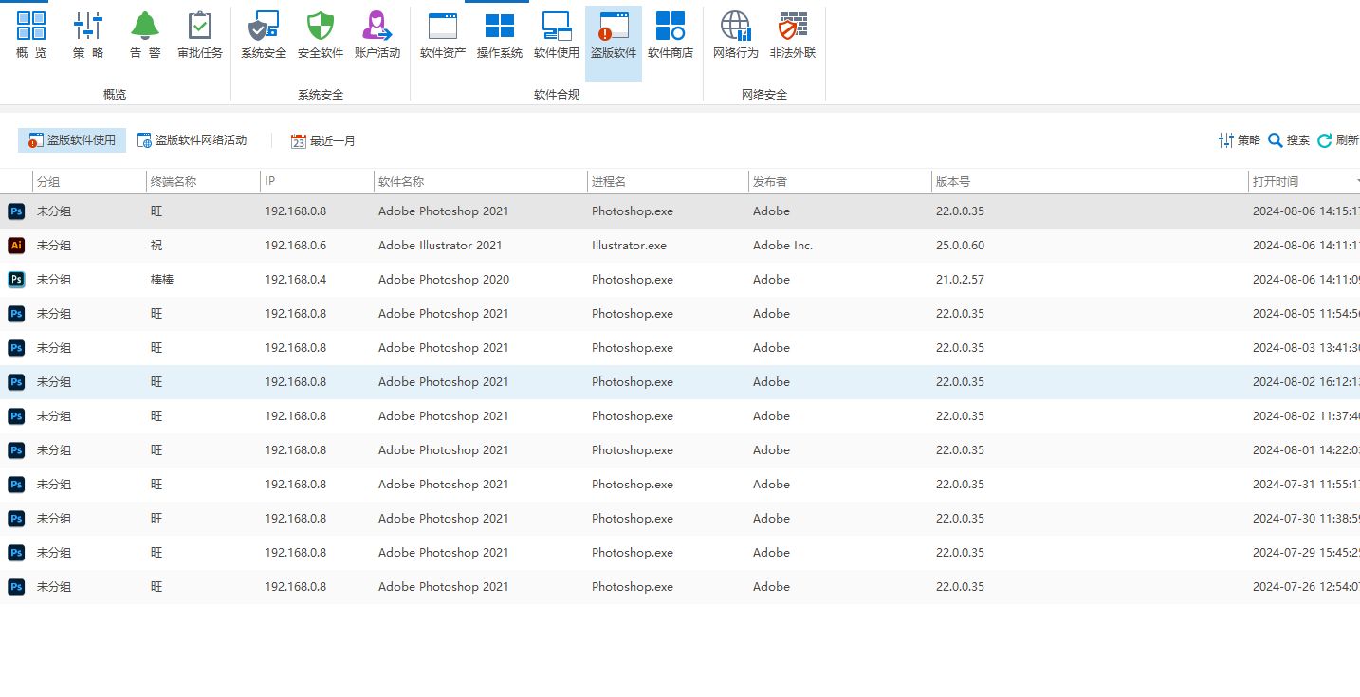Sort by the 进程名 column header
Screen dimensions: 1360x697
point(668,181)
